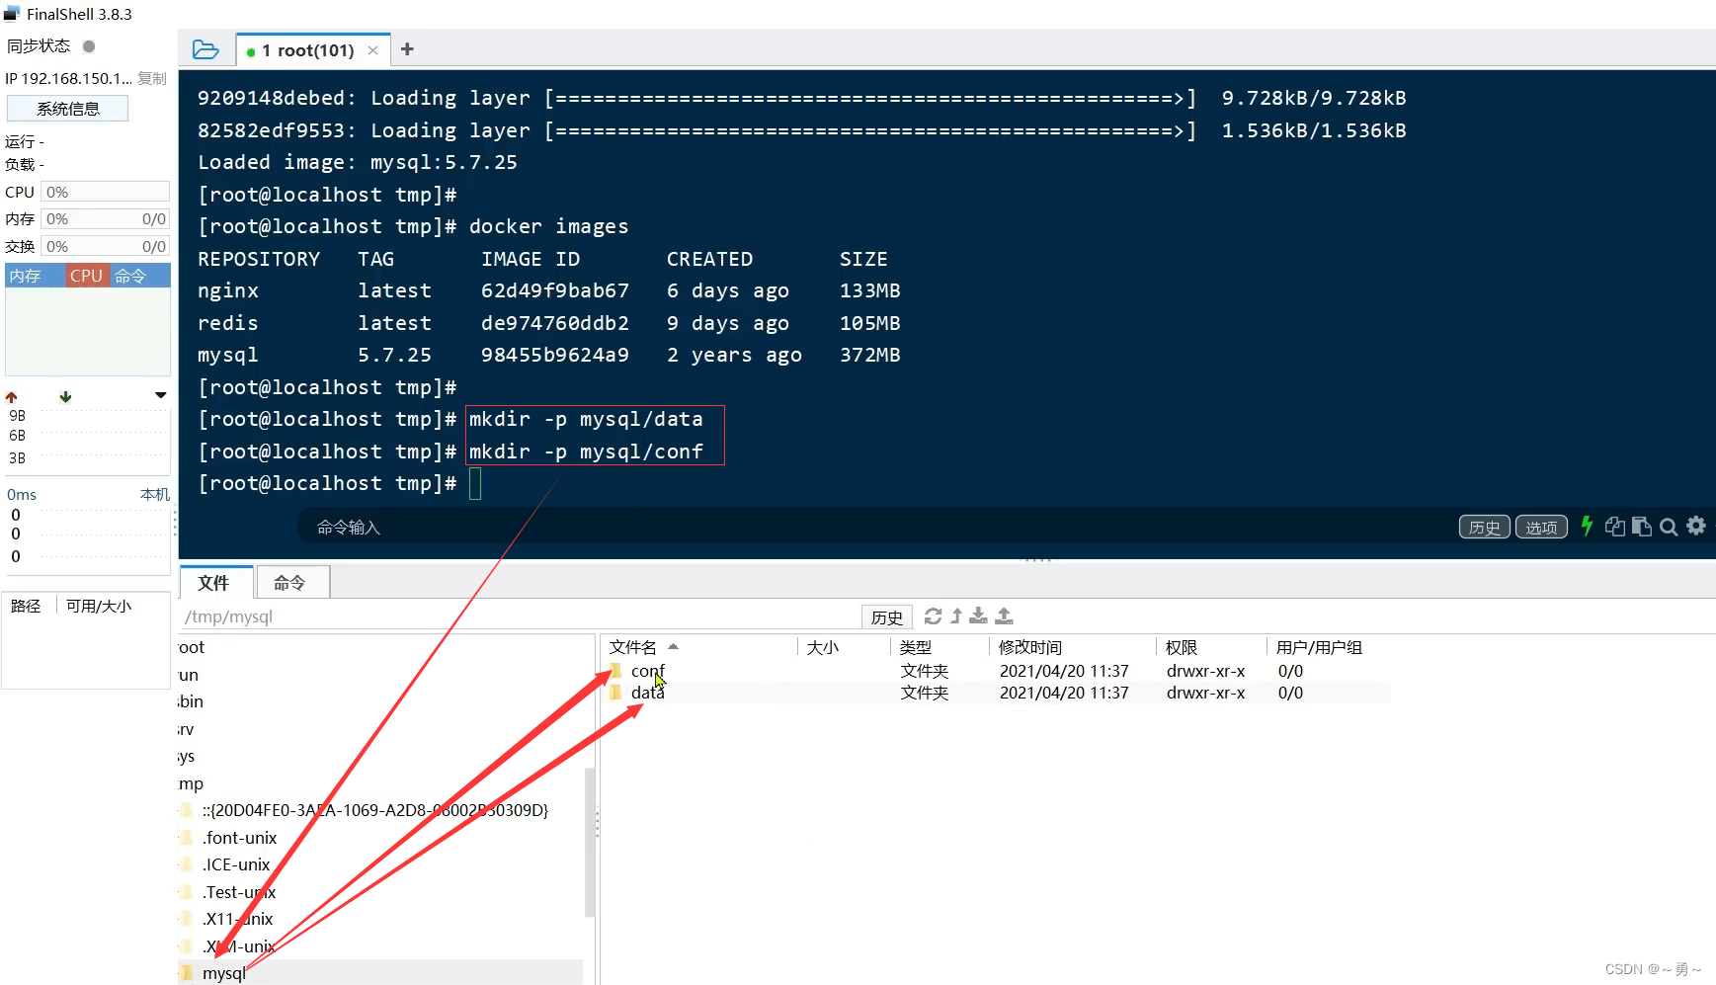The height and width of the screenshot is (985, 1716).
Task: Click the green download traffic arrow
Action: 65,396
